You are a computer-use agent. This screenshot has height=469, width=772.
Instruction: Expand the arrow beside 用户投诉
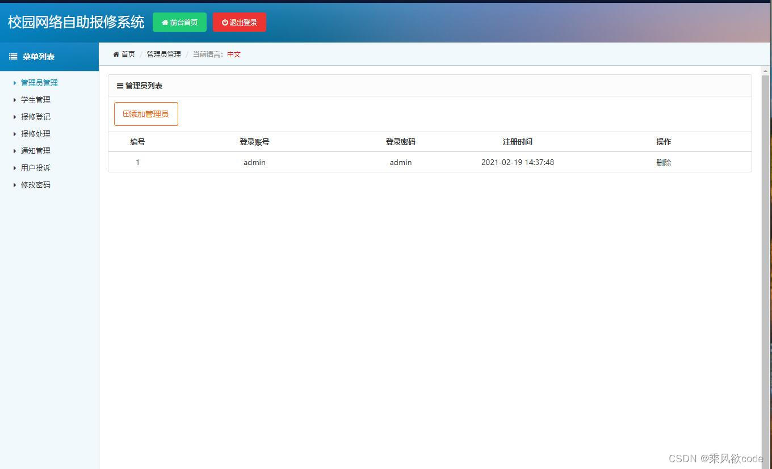point(15,168)
